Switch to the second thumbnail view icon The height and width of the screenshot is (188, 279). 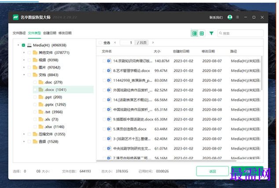pos(202,33)
